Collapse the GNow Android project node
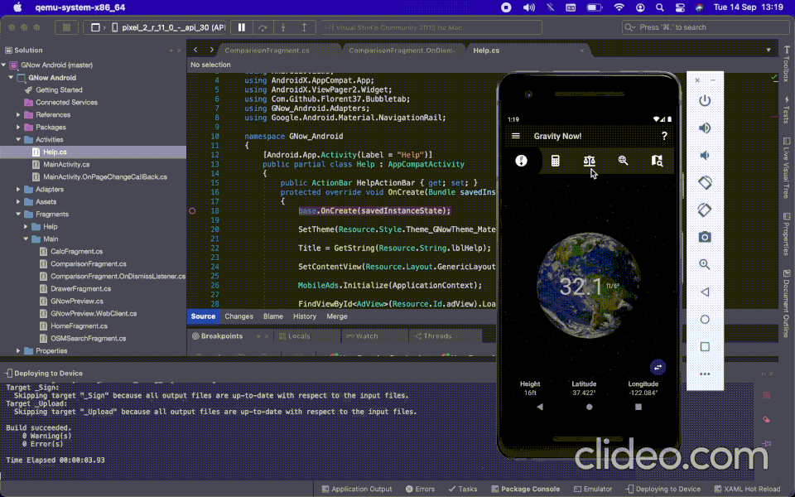 tap(11, 78)
